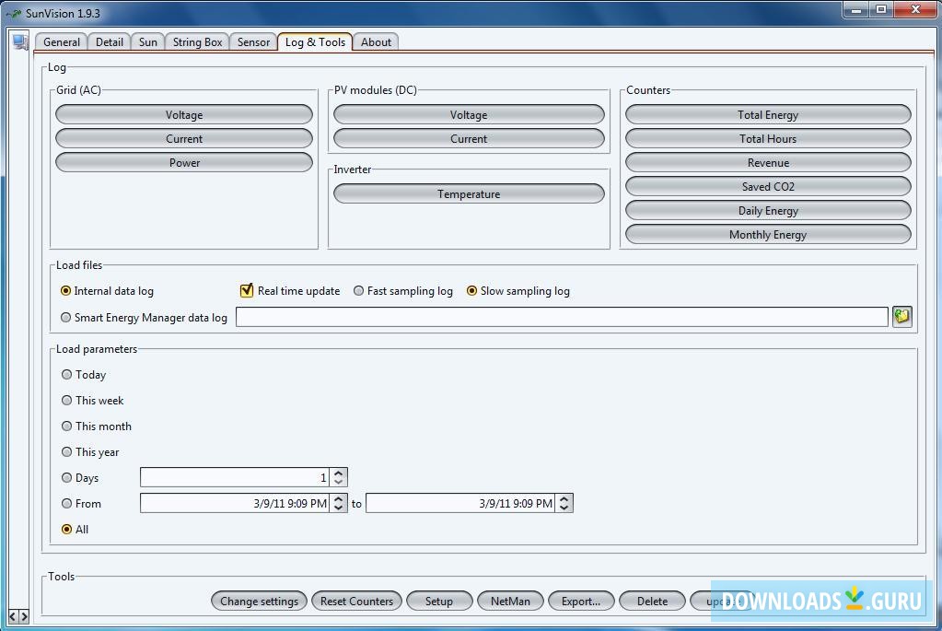Screen dimensions: 942x631
Task: Open Daily Energy counter
Action: 768,211
